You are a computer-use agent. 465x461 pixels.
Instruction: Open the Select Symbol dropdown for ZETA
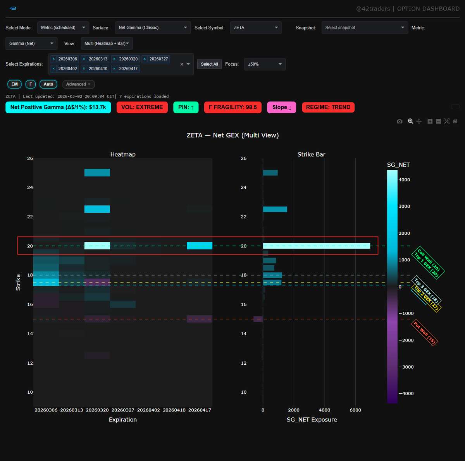pos(256,27)
